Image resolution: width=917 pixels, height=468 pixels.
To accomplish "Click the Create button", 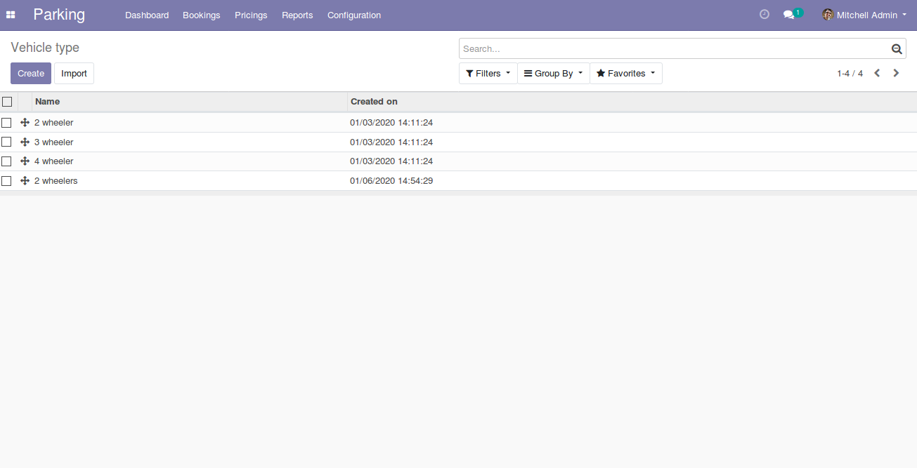I will [x=31, y=74].
